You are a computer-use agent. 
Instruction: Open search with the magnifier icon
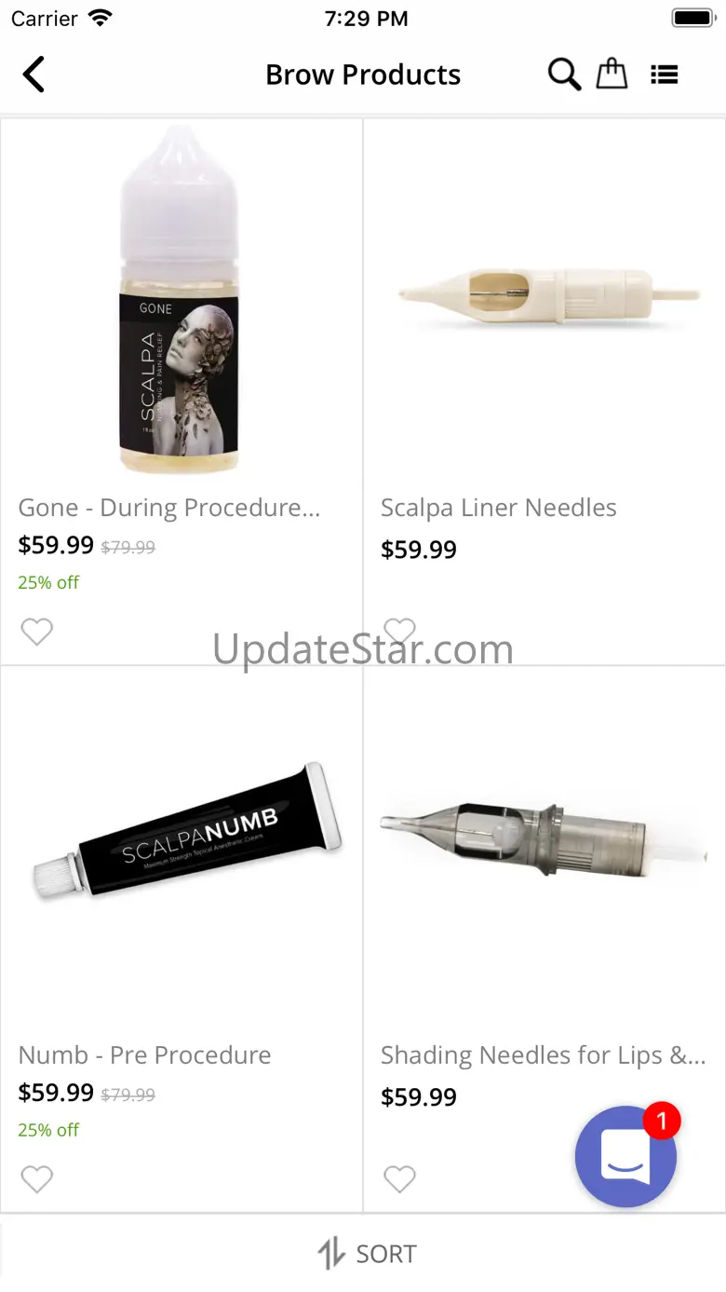click(x=564, y=75)
